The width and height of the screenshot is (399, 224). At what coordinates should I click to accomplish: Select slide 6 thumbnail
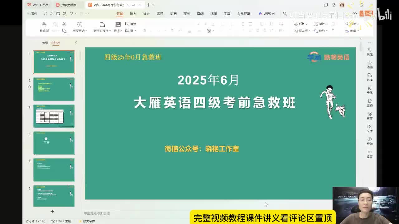(x=54, y=196)
